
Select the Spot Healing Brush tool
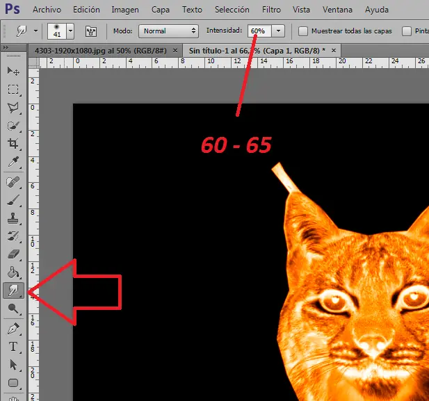[13, 182]
